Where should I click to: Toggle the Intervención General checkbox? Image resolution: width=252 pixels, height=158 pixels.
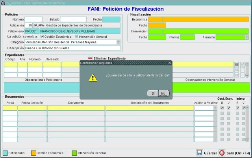click(76, 37)
